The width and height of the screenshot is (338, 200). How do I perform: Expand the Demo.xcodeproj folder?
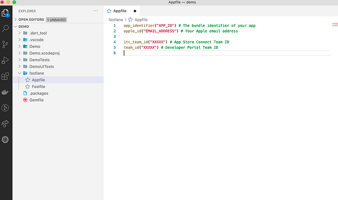coord(19,53)
